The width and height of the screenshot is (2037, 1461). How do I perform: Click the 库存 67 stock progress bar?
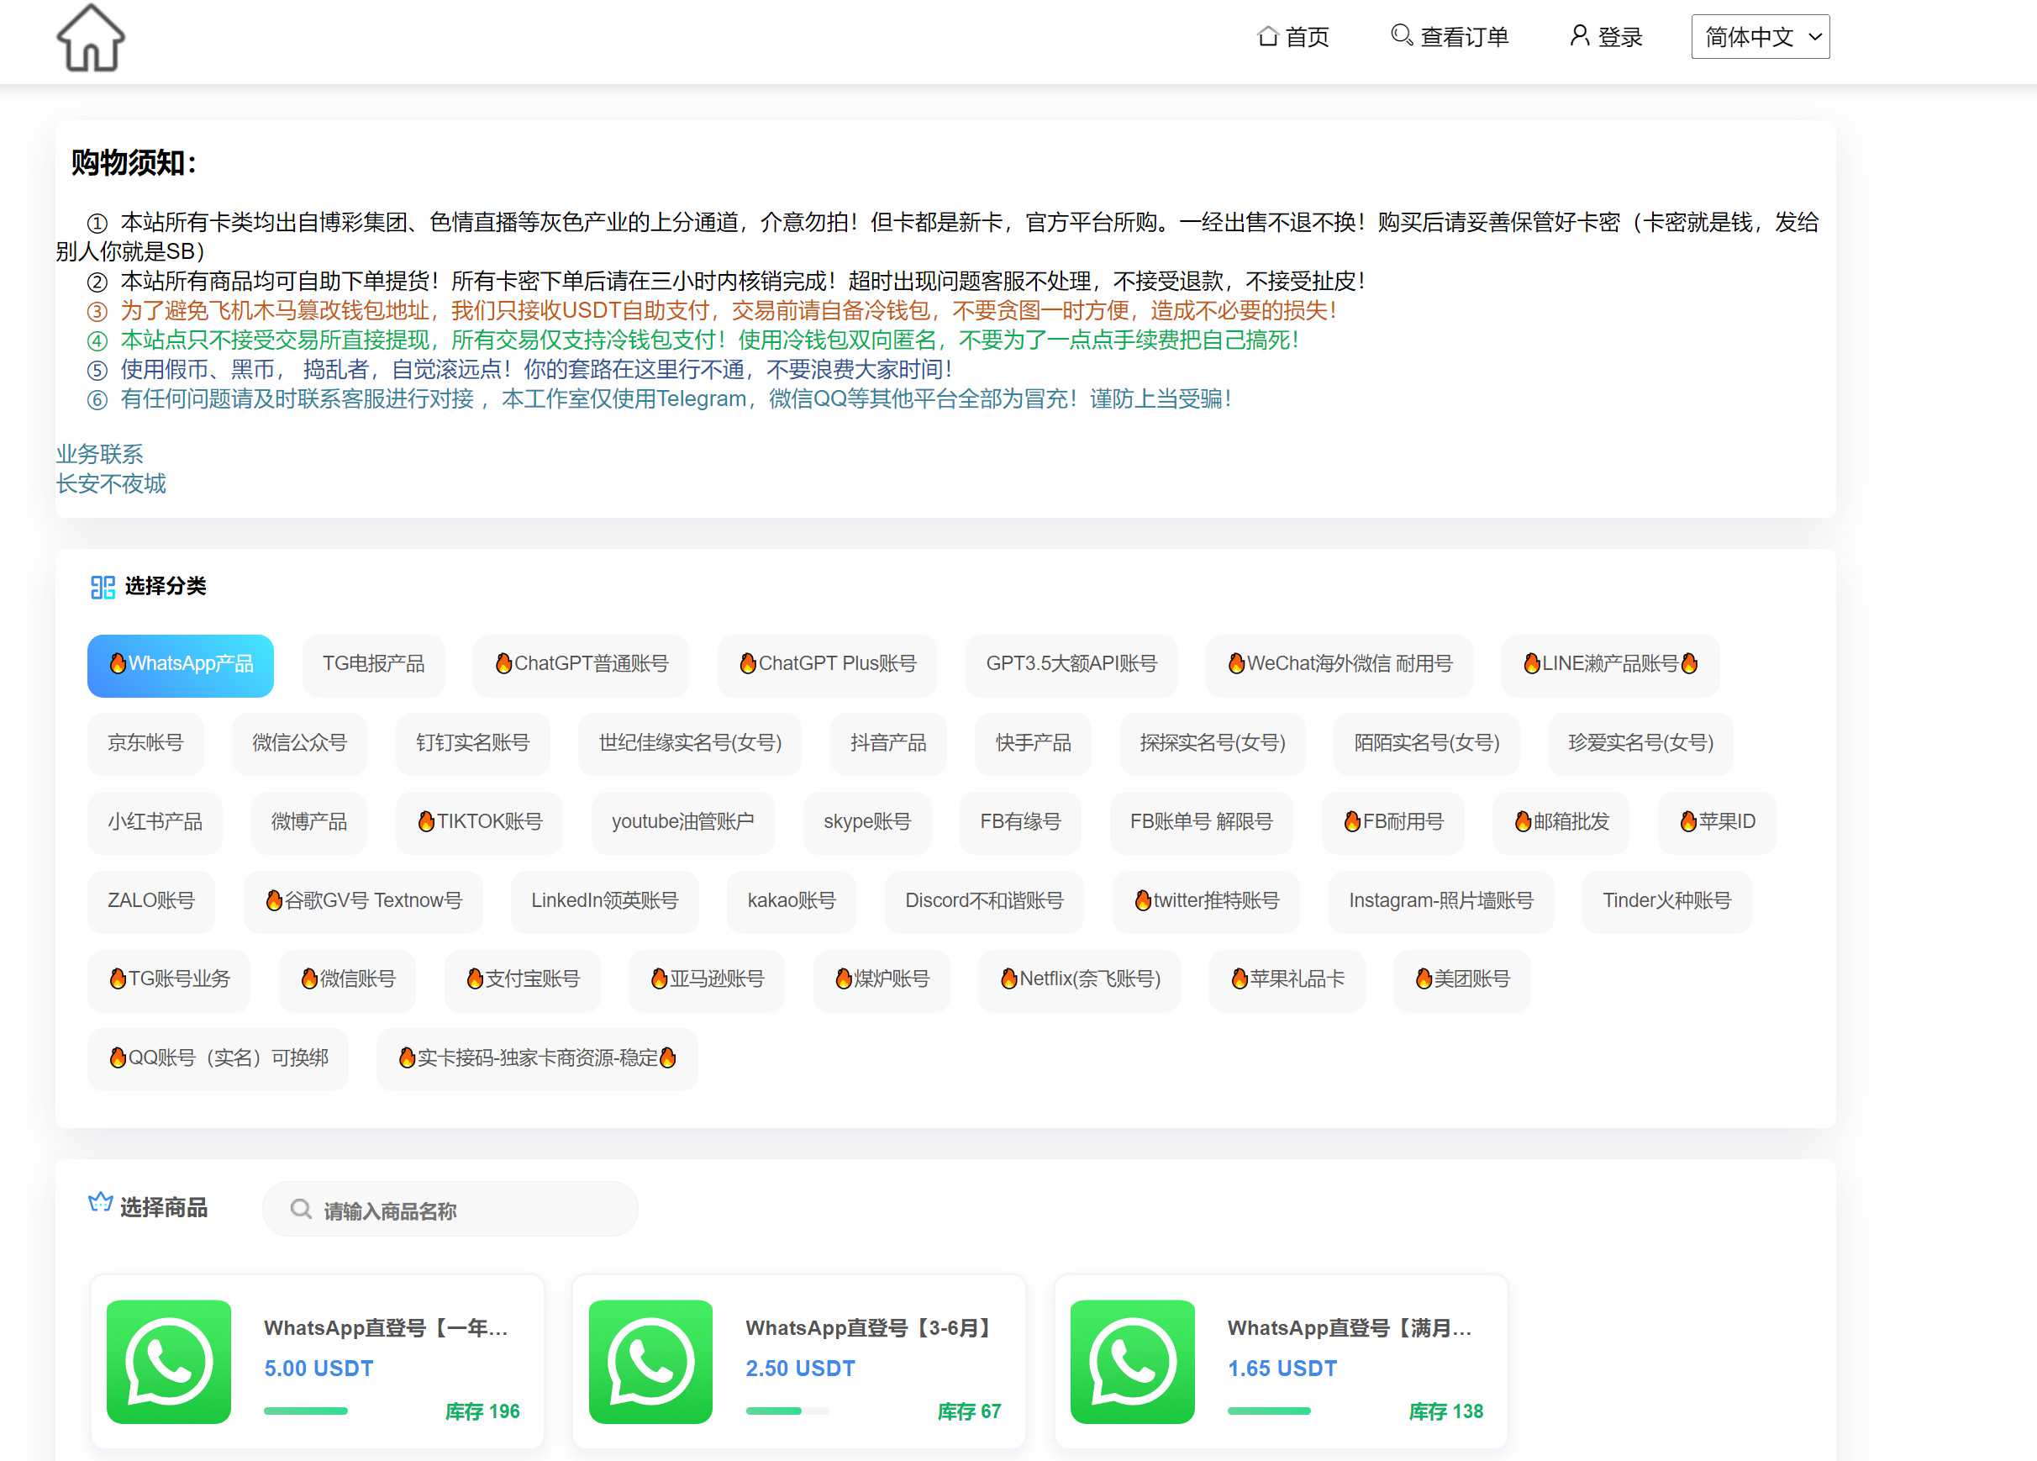787,1411
